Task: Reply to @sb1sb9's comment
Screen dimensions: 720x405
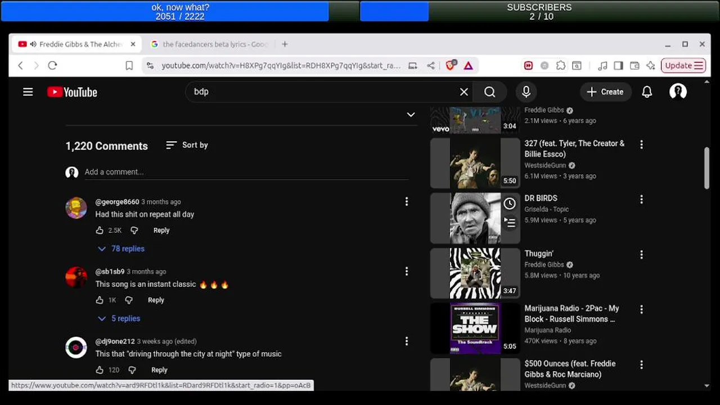Action: (156, 300)
